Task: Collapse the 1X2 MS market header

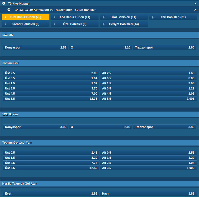Action: [99, 35]
